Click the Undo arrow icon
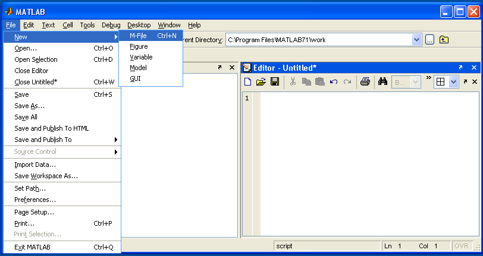 tap(334, 81)
